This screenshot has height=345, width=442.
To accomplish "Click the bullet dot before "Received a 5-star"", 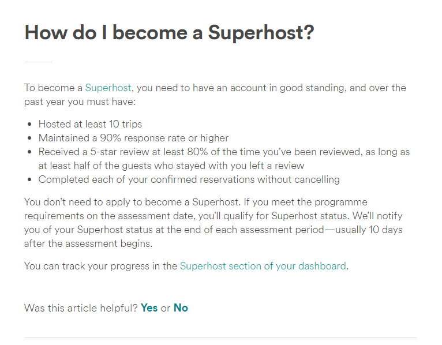I will coord(30,152).
